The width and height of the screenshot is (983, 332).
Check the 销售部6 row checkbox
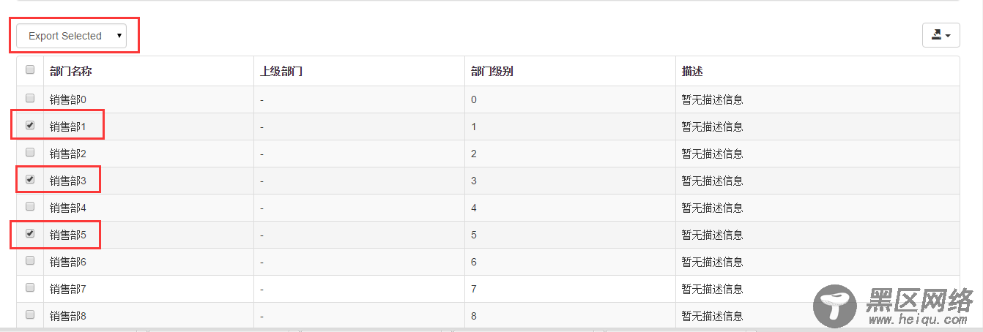pyautogui.click(x=30, y=260)
